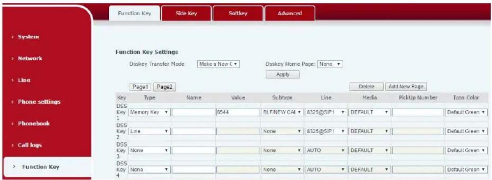Open the DSS Key 3 AUTO Line dropdown
This screenshot has width=492, height=180.
pos(326,150)
